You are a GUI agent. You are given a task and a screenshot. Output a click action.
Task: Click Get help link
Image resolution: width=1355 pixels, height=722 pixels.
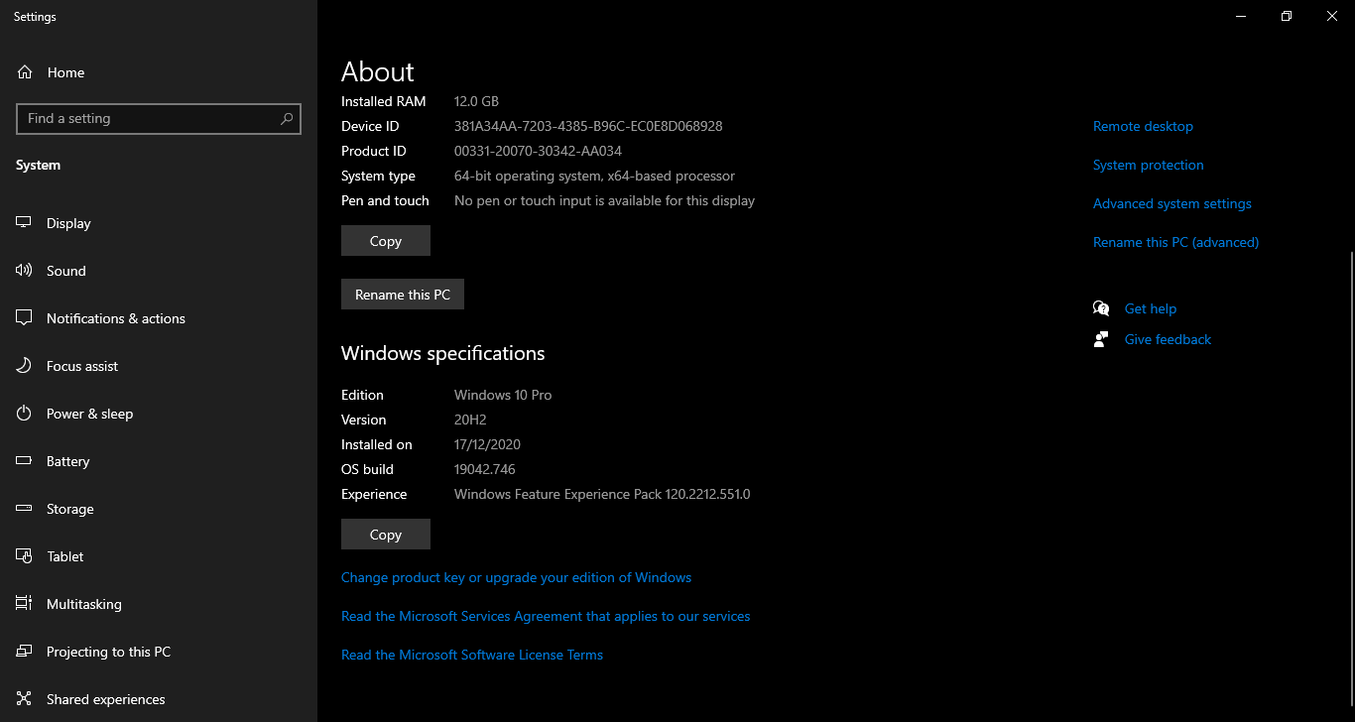(x=1151, y=308)
